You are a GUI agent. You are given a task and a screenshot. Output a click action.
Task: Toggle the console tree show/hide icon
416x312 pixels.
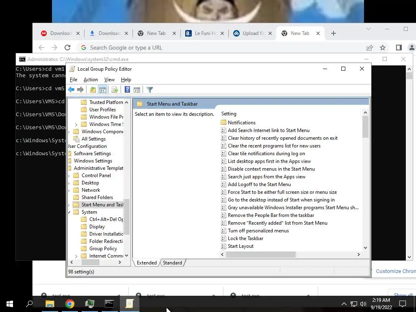pyautogui.click(x=103, y=90)
